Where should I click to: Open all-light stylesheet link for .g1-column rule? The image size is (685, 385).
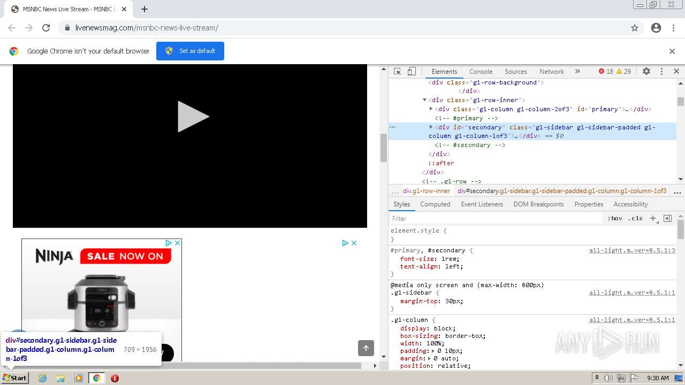pos(632,320)
